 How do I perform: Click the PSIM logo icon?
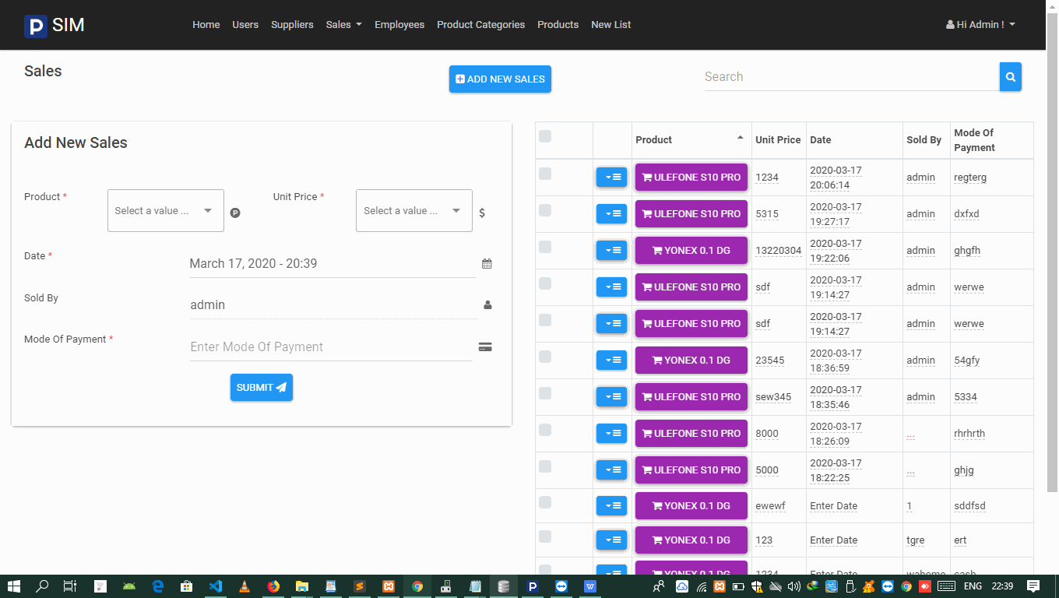tap(35, 26)
